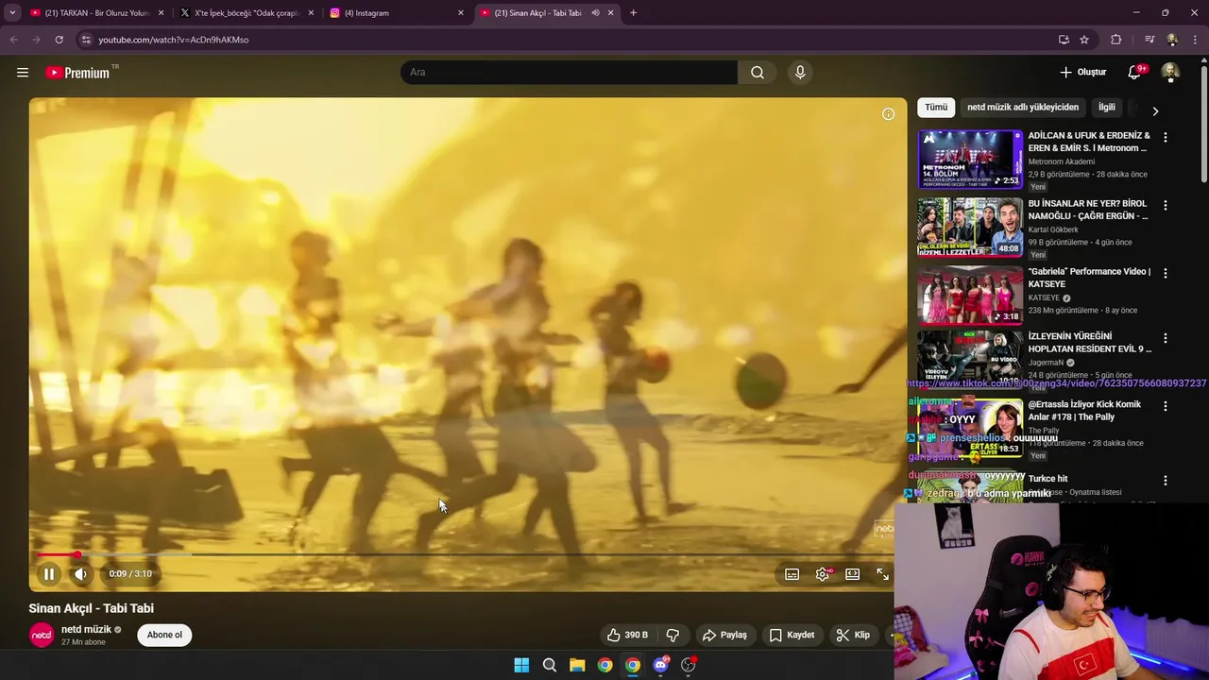1209x680 pixels.
Task: Click the youtube.com address bar URL
Action: tap(174, 40)
